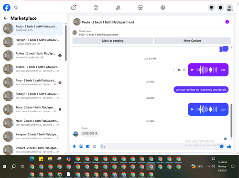Launch Microsoft Edge from taskbar

[32, 159]
